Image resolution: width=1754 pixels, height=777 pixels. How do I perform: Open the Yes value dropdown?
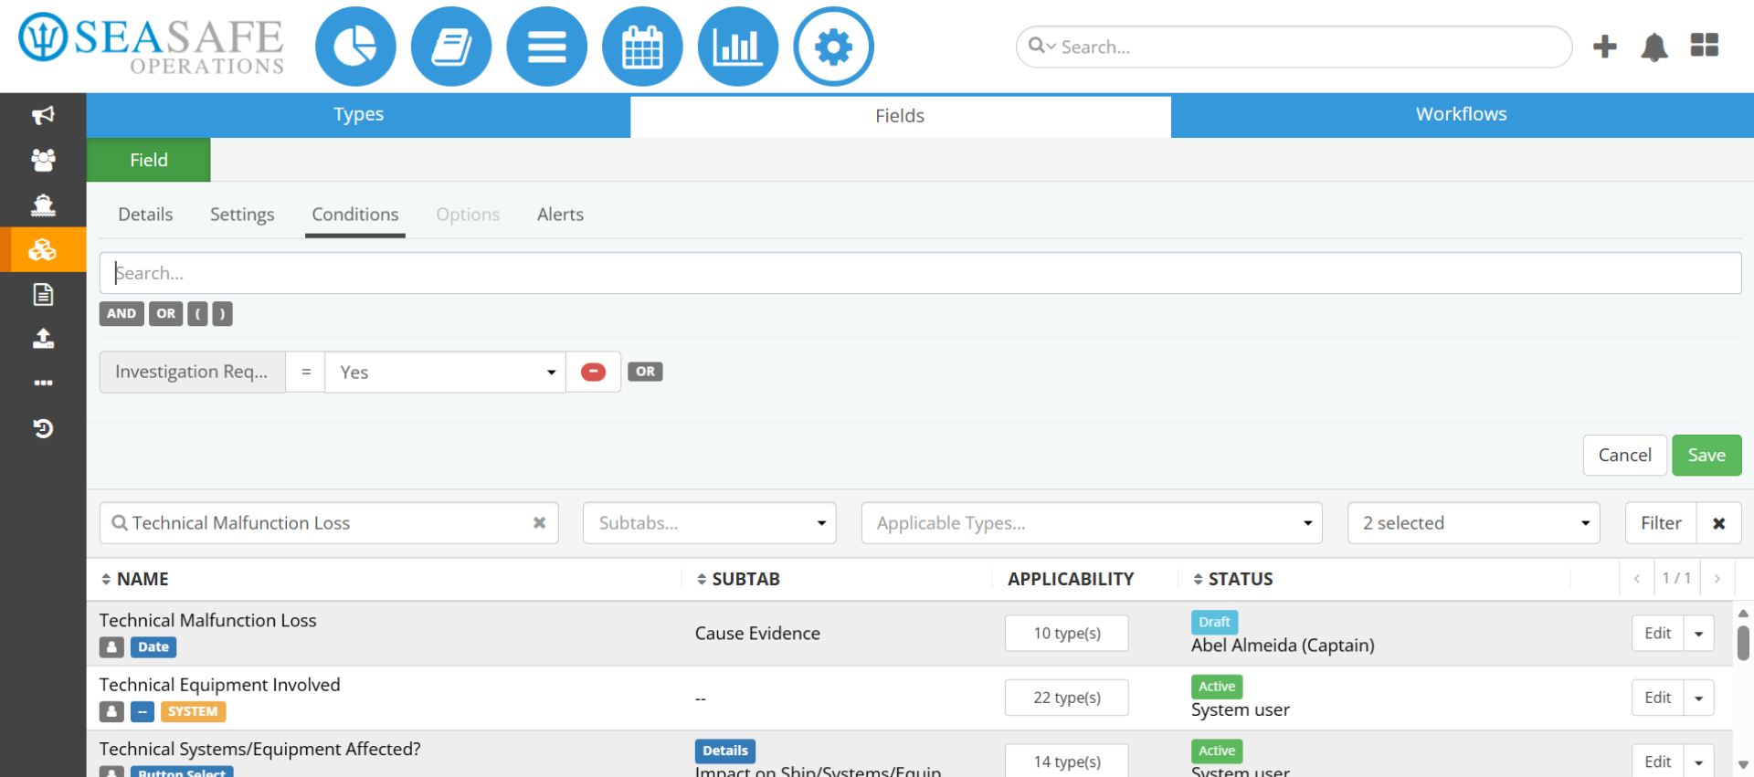446,373
